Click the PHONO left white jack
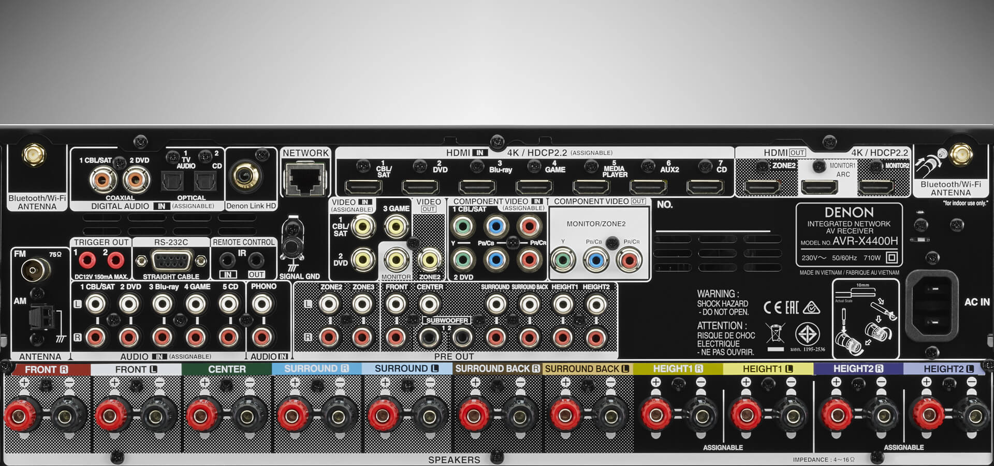This screenshot has height=466, width=994. [262, 304]
